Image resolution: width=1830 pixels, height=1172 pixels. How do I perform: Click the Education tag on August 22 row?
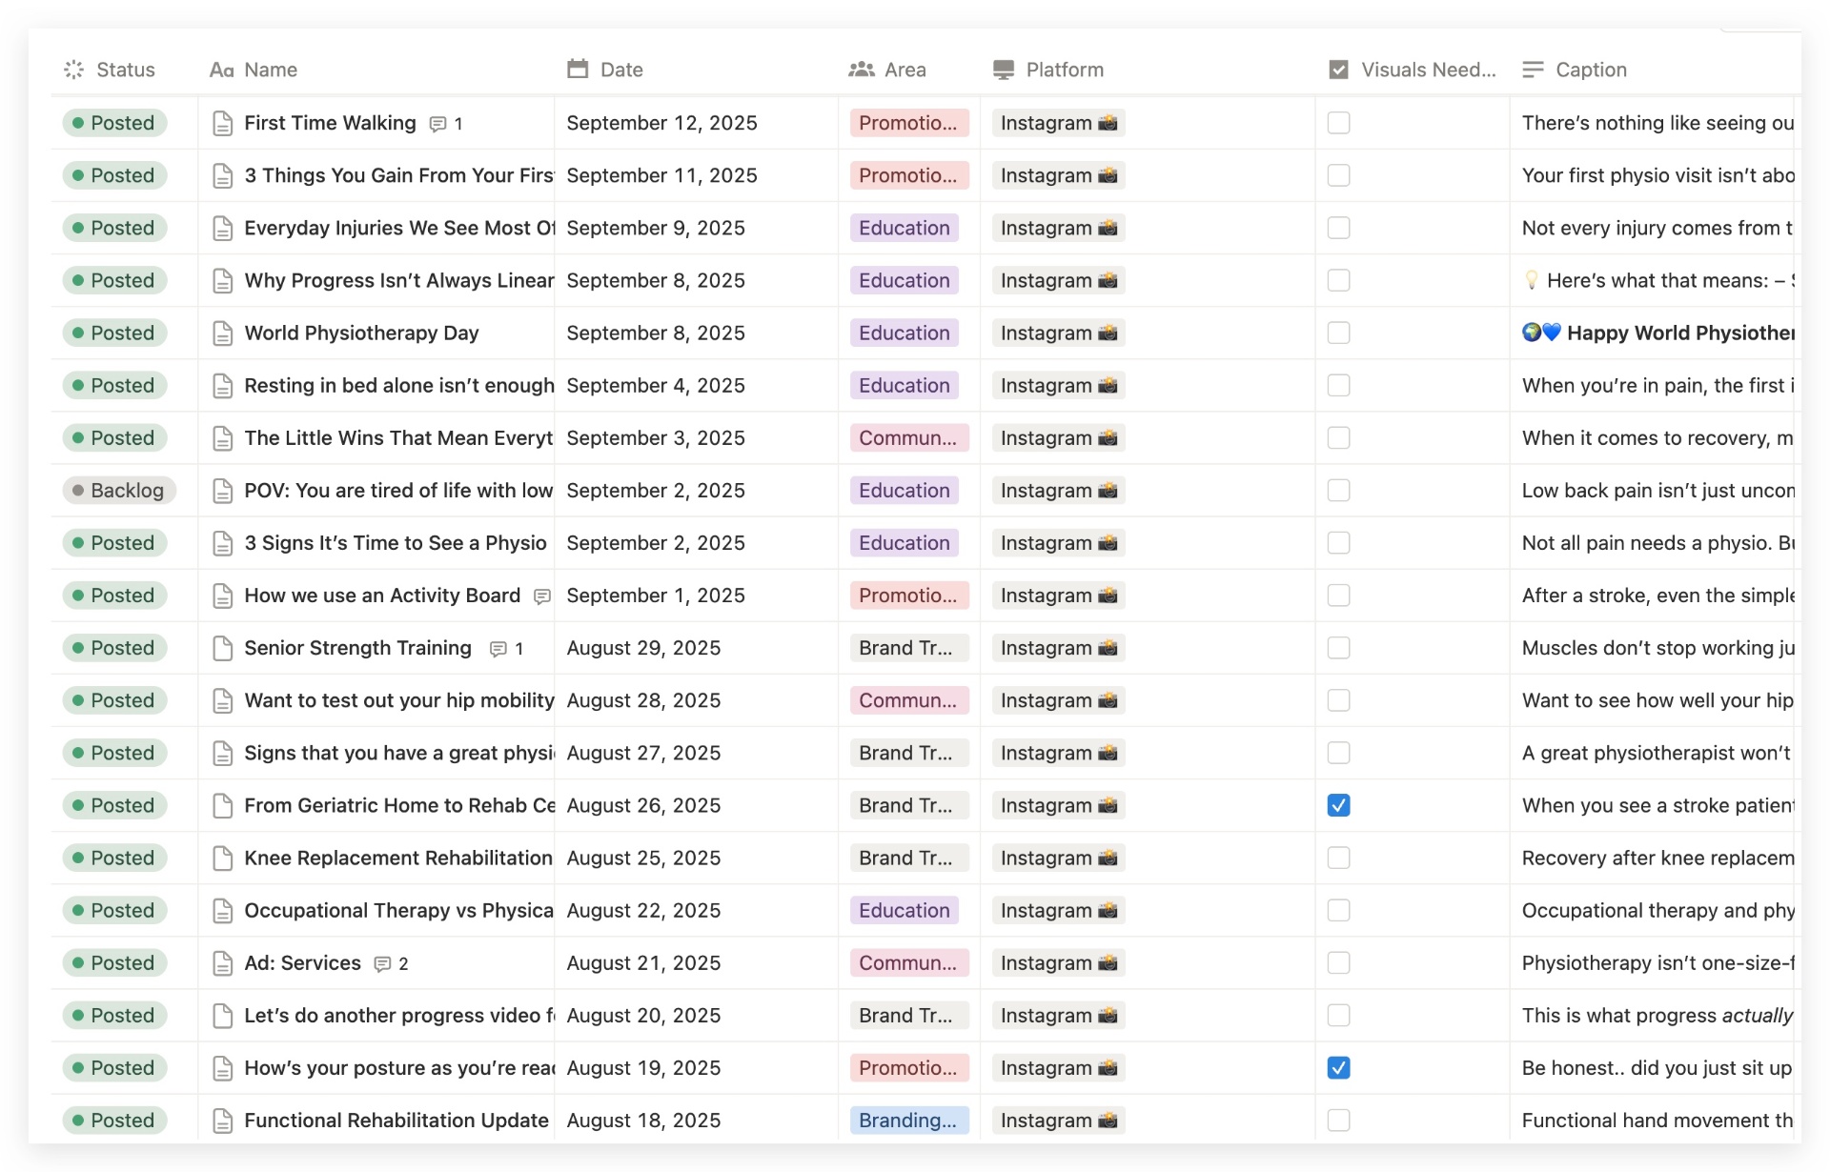point(905,910)
